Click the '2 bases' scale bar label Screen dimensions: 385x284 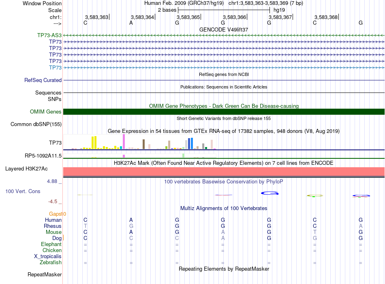pos(167,10)
